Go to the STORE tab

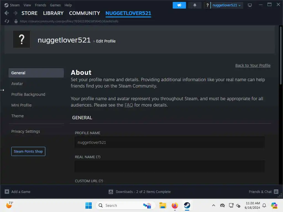tap(29, 13)
